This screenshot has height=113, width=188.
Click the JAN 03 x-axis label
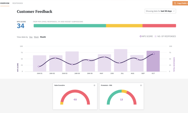pos(65,73)
